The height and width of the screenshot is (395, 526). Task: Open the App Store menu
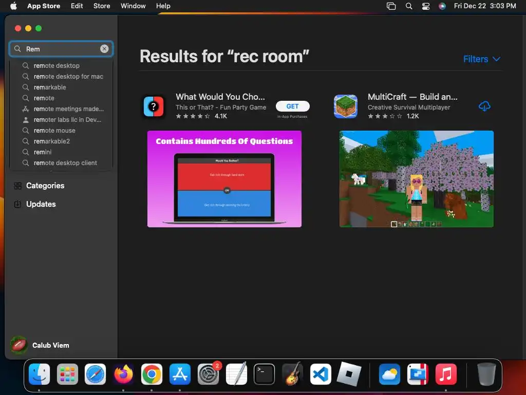(44, 6)
